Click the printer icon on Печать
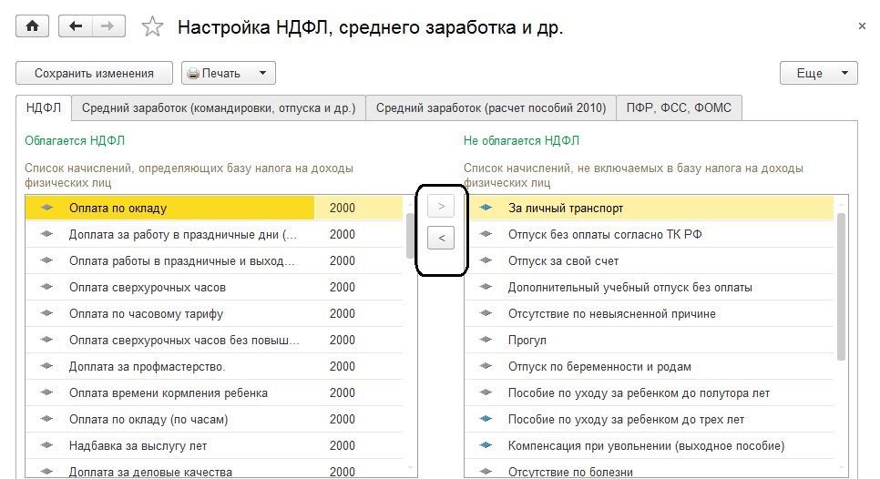880x479 pixels. [193, 74]
